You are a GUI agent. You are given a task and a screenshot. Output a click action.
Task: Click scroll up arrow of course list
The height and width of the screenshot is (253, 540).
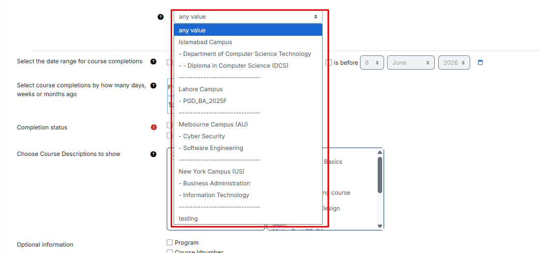[380, 152]
